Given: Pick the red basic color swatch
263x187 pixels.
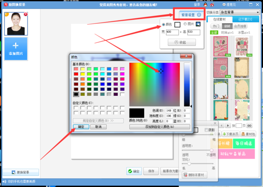Looking at the screenshot, I should [x=76, y=74].
